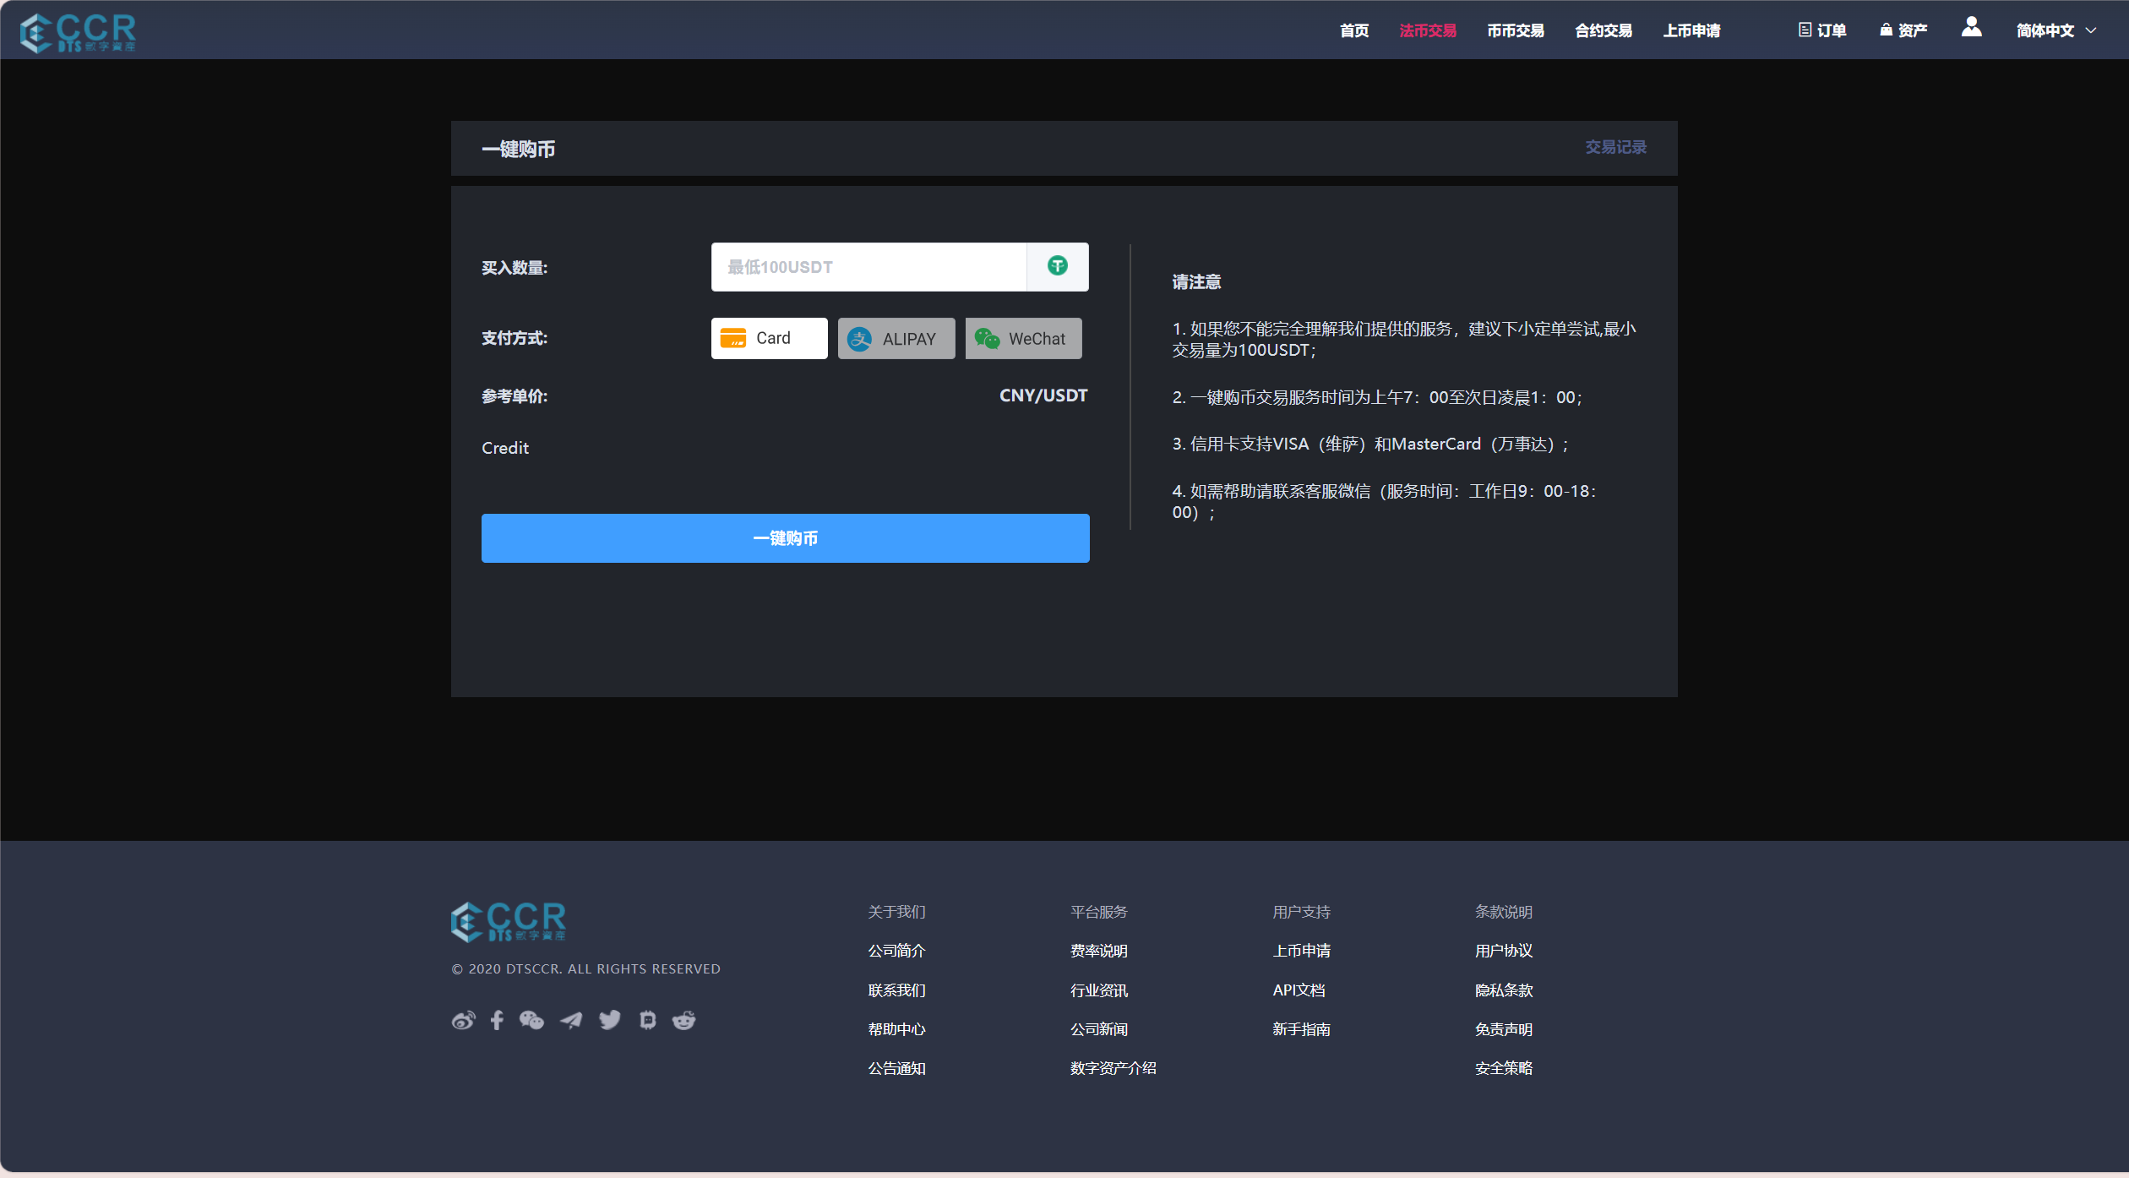The image size is (2129, 1178).
Task: Open the Telegram paper plane icon
Action: coord(571,1021)
